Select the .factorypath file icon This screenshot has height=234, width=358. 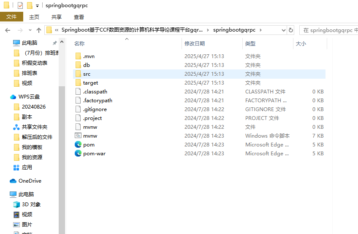(78, 100)
